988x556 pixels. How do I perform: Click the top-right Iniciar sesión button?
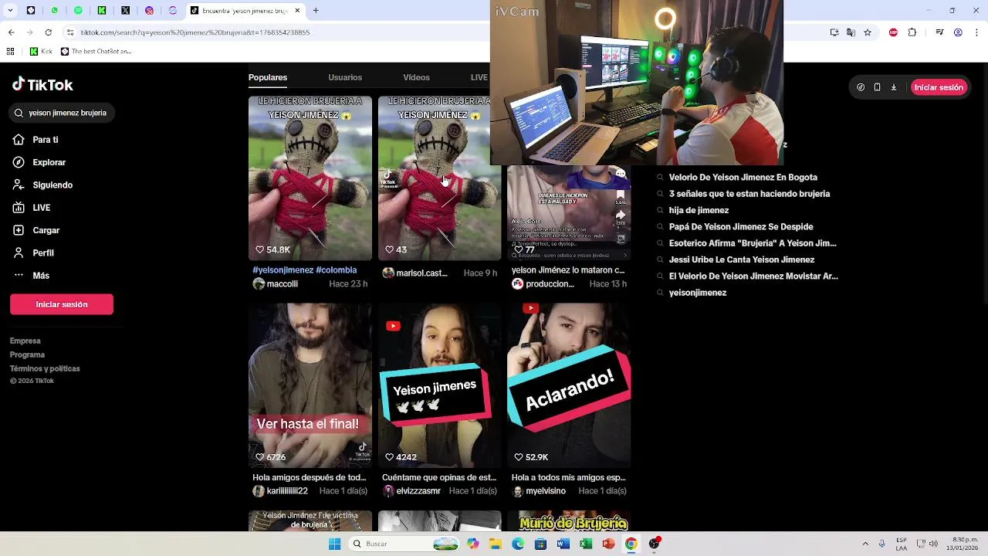(x=939, y=87)
